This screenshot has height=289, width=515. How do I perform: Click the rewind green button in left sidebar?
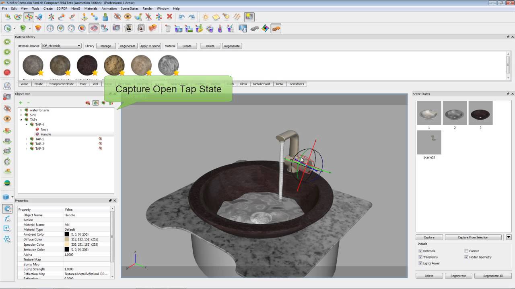tap(7, 42)
